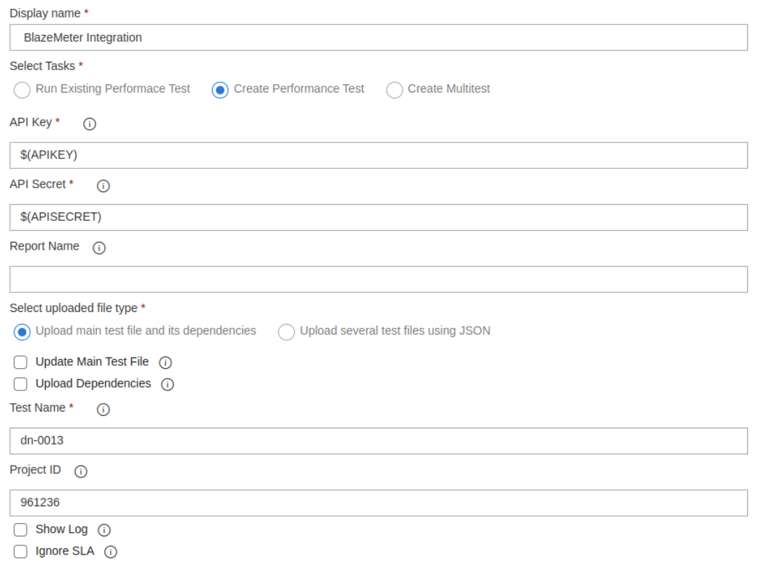Open the API Key info icon

89,124
